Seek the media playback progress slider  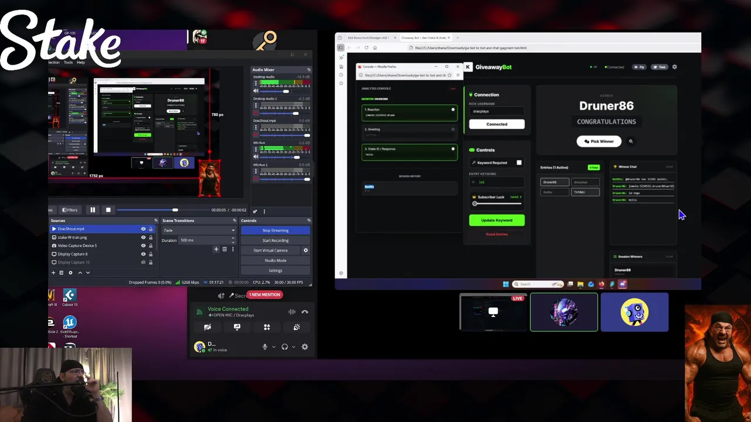(163, 210)
